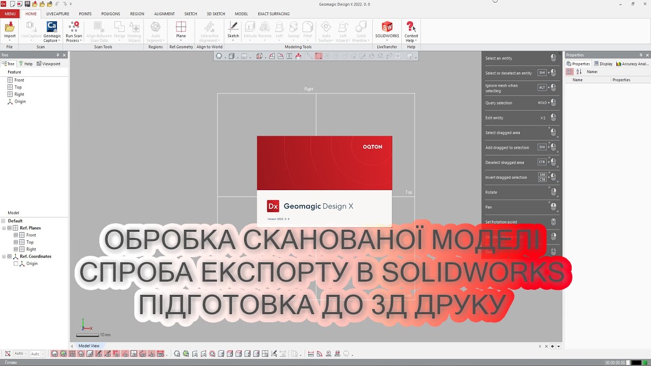Collapse the Ref. Planes tree node
The height and width of the screenshot is (366, 651).
coord(4,228)
